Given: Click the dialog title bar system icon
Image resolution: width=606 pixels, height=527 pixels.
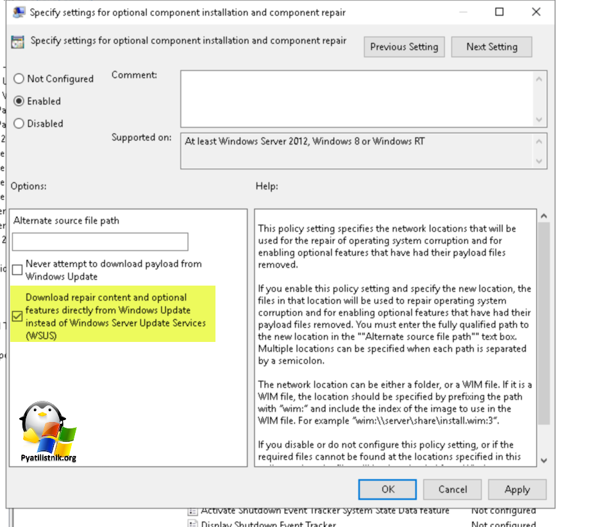Looking at the screenshot, I should click(19, 12).
